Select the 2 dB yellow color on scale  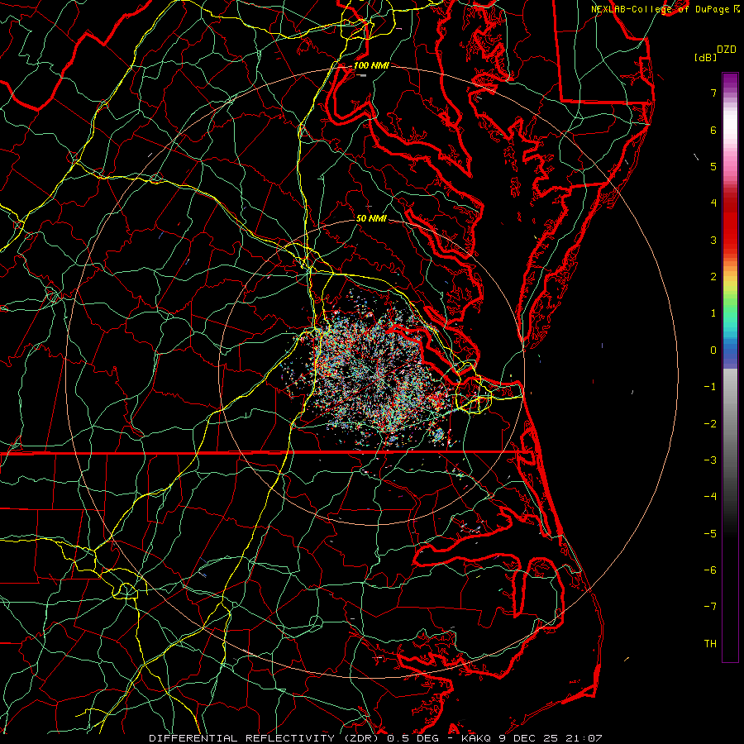[x=730, y=277]
